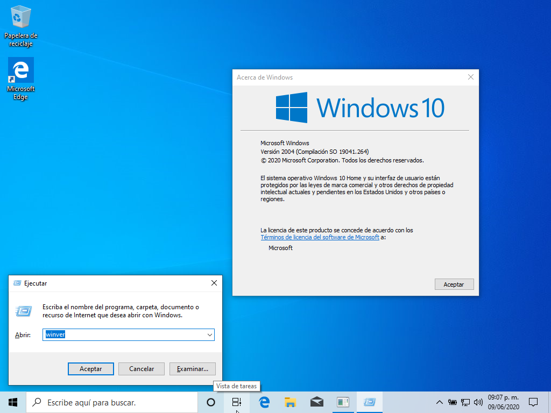Switch to the About Windows taskbar item
Screen dimensions: 551x413
tap(343, 402)
